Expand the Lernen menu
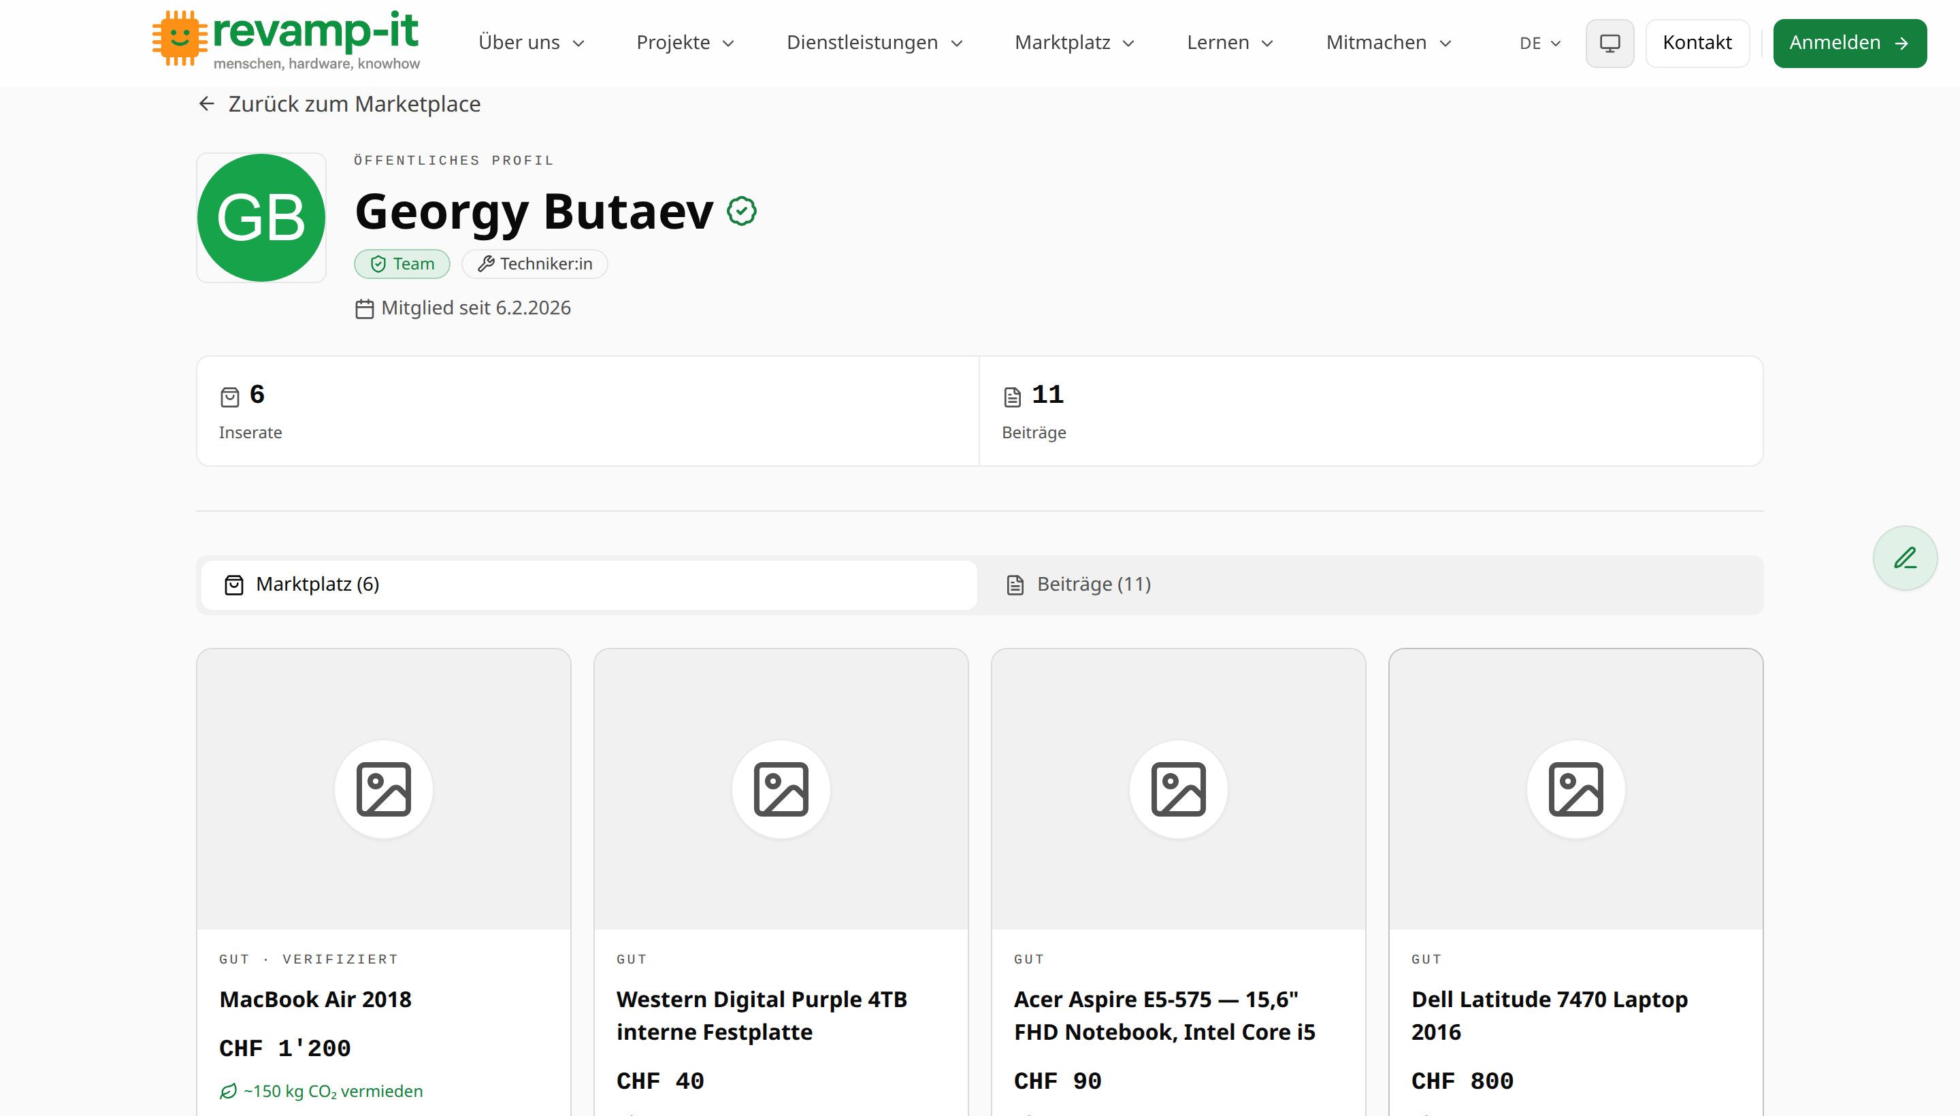Image resolution: width=1960 pixels, height=1116 pixels. point(1230,43)
